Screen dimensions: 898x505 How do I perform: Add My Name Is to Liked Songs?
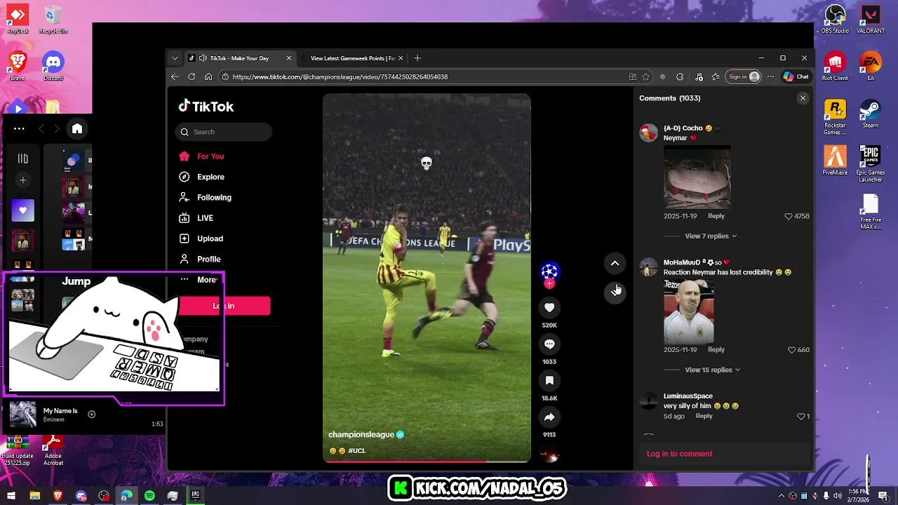[x=91, y=415]
